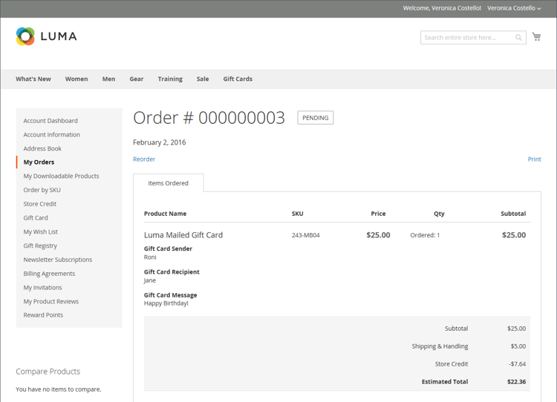Open the Address Book

[42, 148]
